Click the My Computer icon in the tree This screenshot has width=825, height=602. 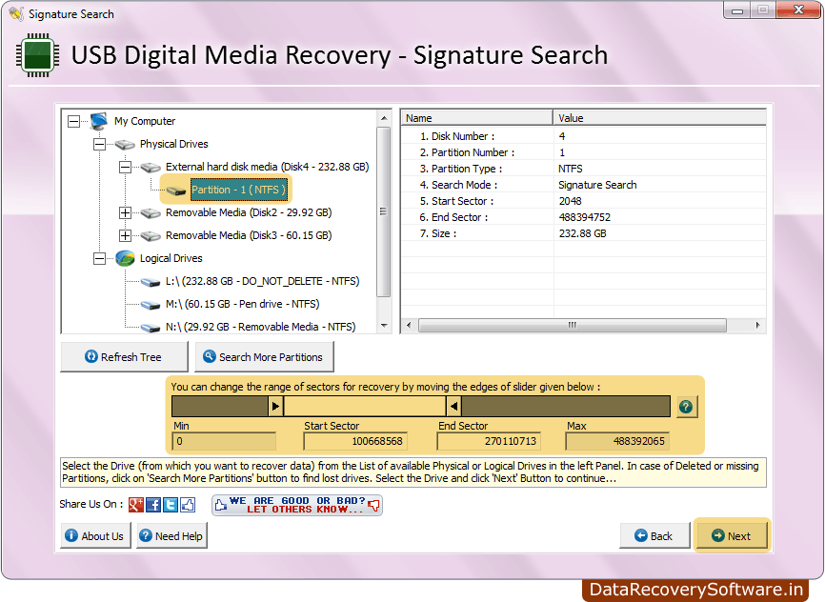coord(99,121)
